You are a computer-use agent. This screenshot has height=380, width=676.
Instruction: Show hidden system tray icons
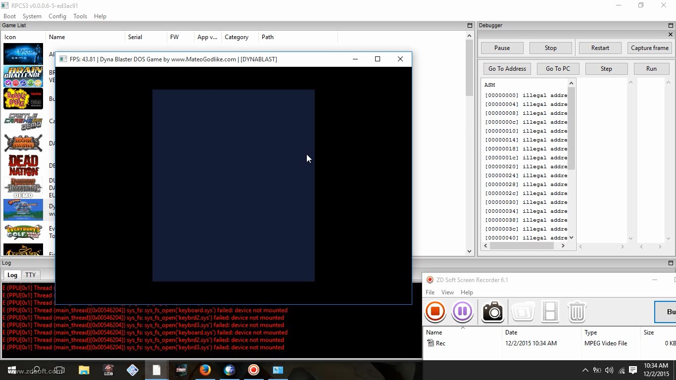585,370
